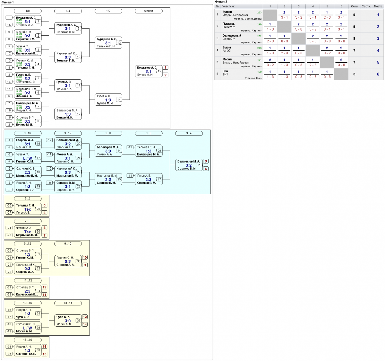Click the final match Бурдаков vs Бутков box
Image resolution: width=385 pixels, height=361 pixels.
(149, 71)
